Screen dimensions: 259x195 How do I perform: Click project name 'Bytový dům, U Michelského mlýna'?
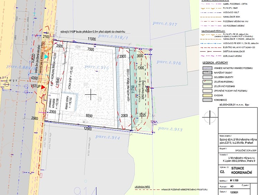click(238, 139)
